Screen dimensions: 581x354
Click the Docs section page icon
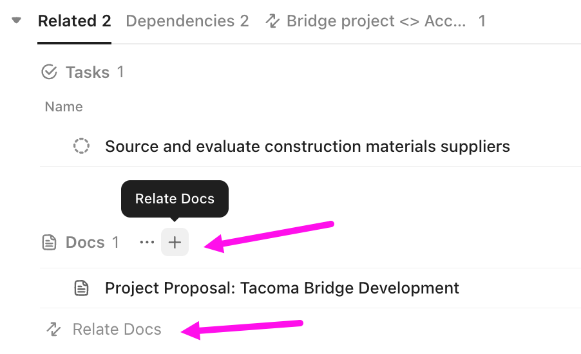point(49,243)
